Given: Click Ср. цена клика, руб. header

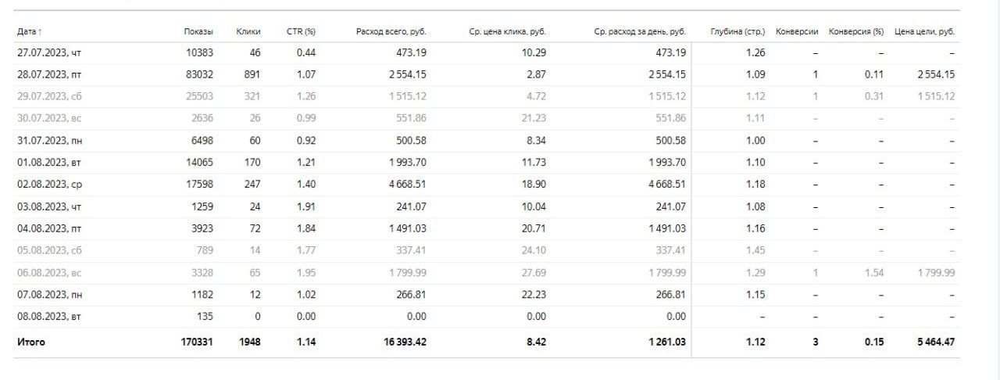Looking at the screenshot, I should (x=507, y=32).
